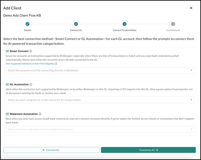Viewport: 201px width, 160px height.
Task: Expand the Smart Connect accounts dropdown arrow
Action: pyautogui.click(x=191, y=71)
